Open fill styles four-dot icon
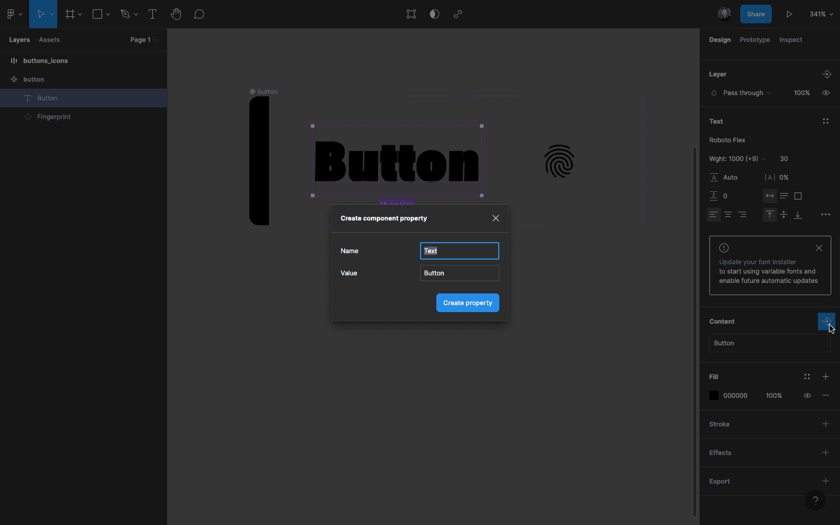The image size is (840, 525). coord(807,377)
